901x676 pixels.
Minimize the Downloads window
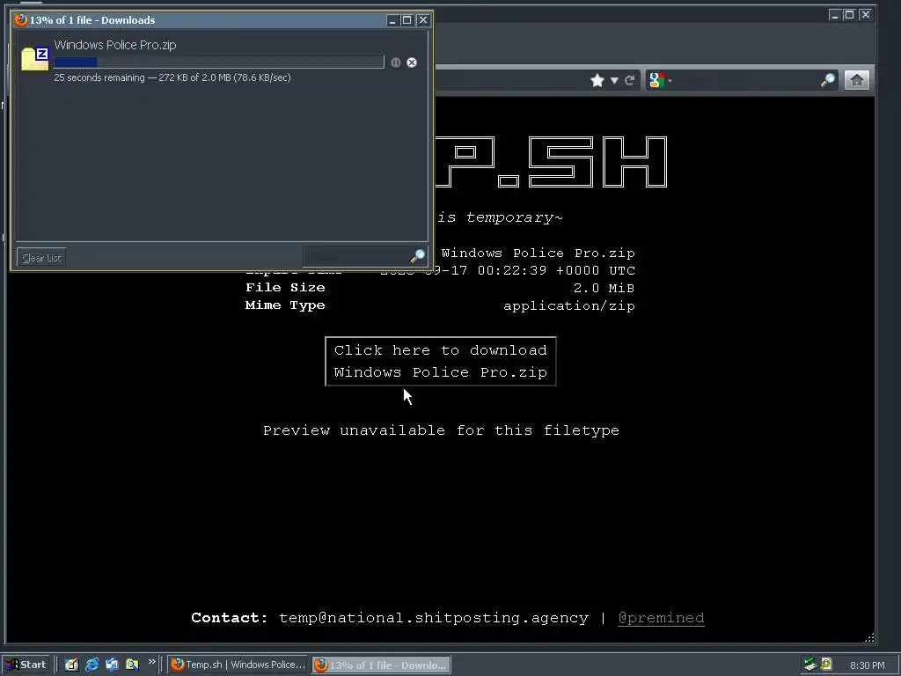(392, 20)
